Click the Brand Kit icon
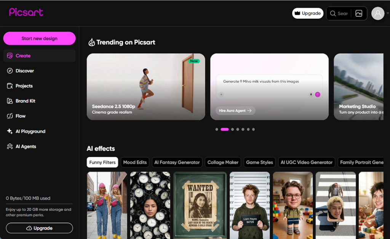Screen dimensions: 390x239 (x=10, y=101)
